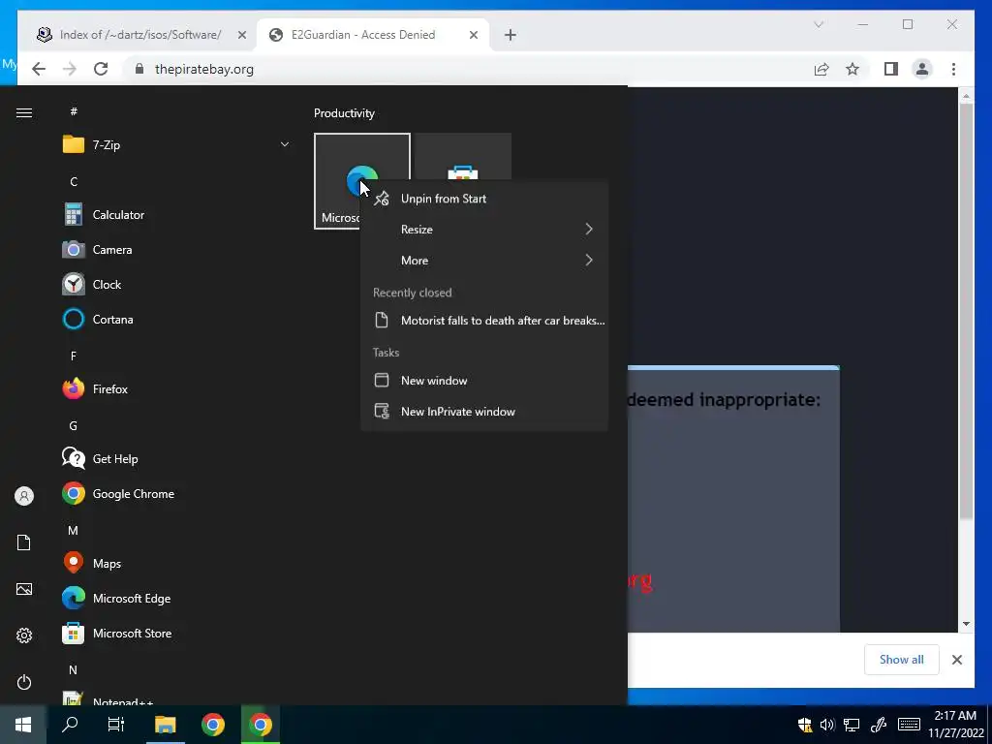Expand the More submenu
The image size is (992, 744).
[484, 261]
